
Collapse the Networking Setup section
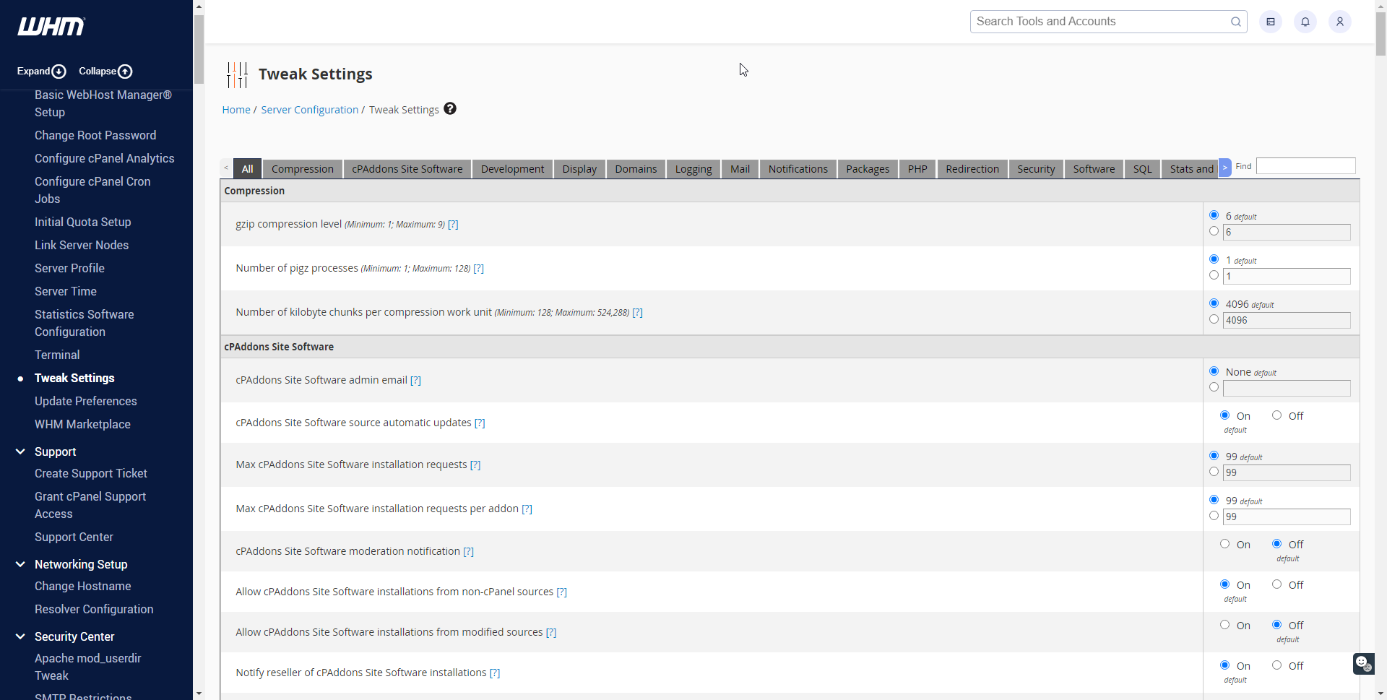tap(20, 564)
